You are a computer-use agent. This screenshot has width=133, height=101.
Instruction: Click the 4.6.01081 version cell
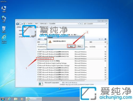[x=92, y=47]
